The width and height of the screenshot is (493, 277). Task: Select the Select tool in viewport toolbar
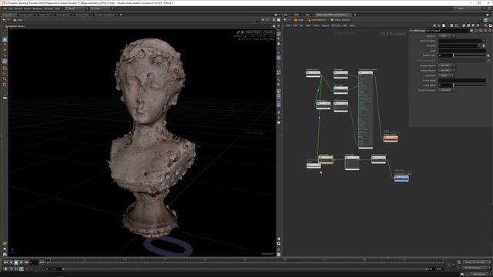[x=5, y=40]
